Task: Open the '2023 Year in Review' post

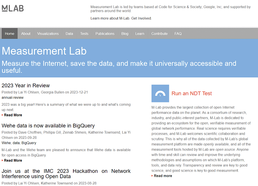Action: pos(25,85)
